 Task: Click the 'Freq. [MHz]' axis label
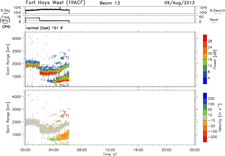point(5,19)
